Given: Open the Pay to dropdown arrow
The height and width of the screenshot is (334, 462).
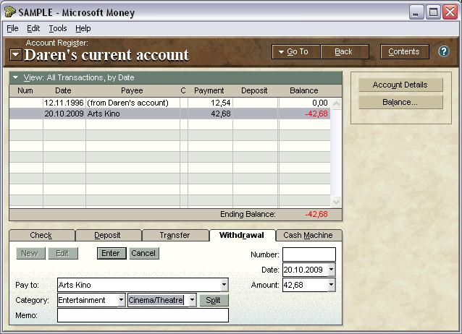Looking at the screenshot, I should coord(224,285).
